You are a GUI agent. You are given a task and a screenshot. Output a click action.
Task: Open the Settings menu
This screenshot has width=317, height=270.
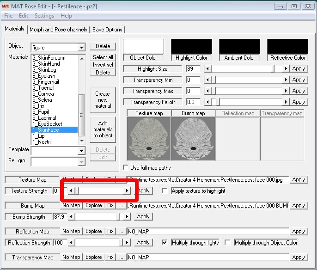point(44,16)
